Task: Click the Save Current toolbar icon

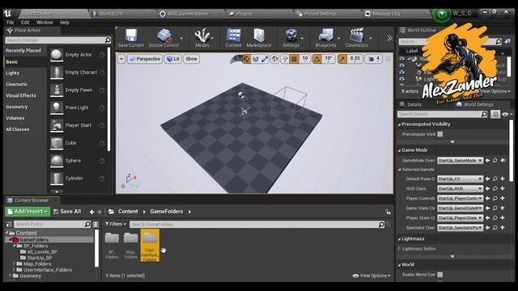Action: click(x=131, y=38)
